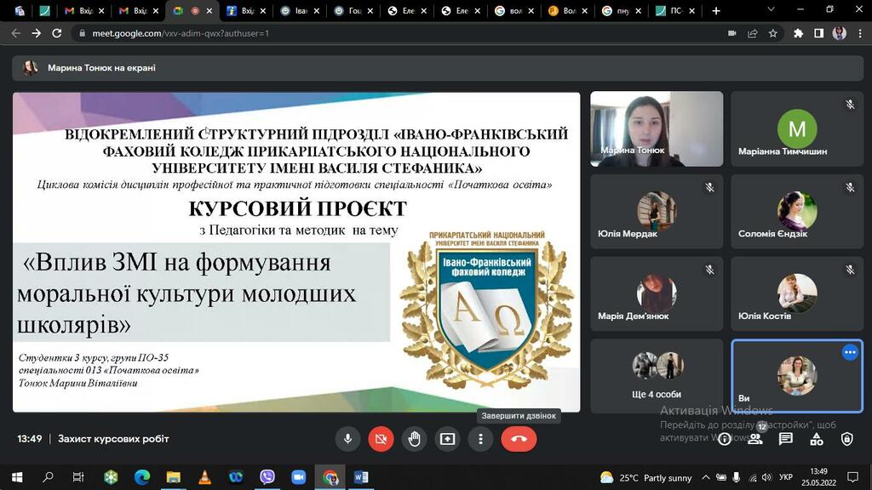Switch to the first Gmail inbox tab
The image size is (872, 490).
[84, 10]
